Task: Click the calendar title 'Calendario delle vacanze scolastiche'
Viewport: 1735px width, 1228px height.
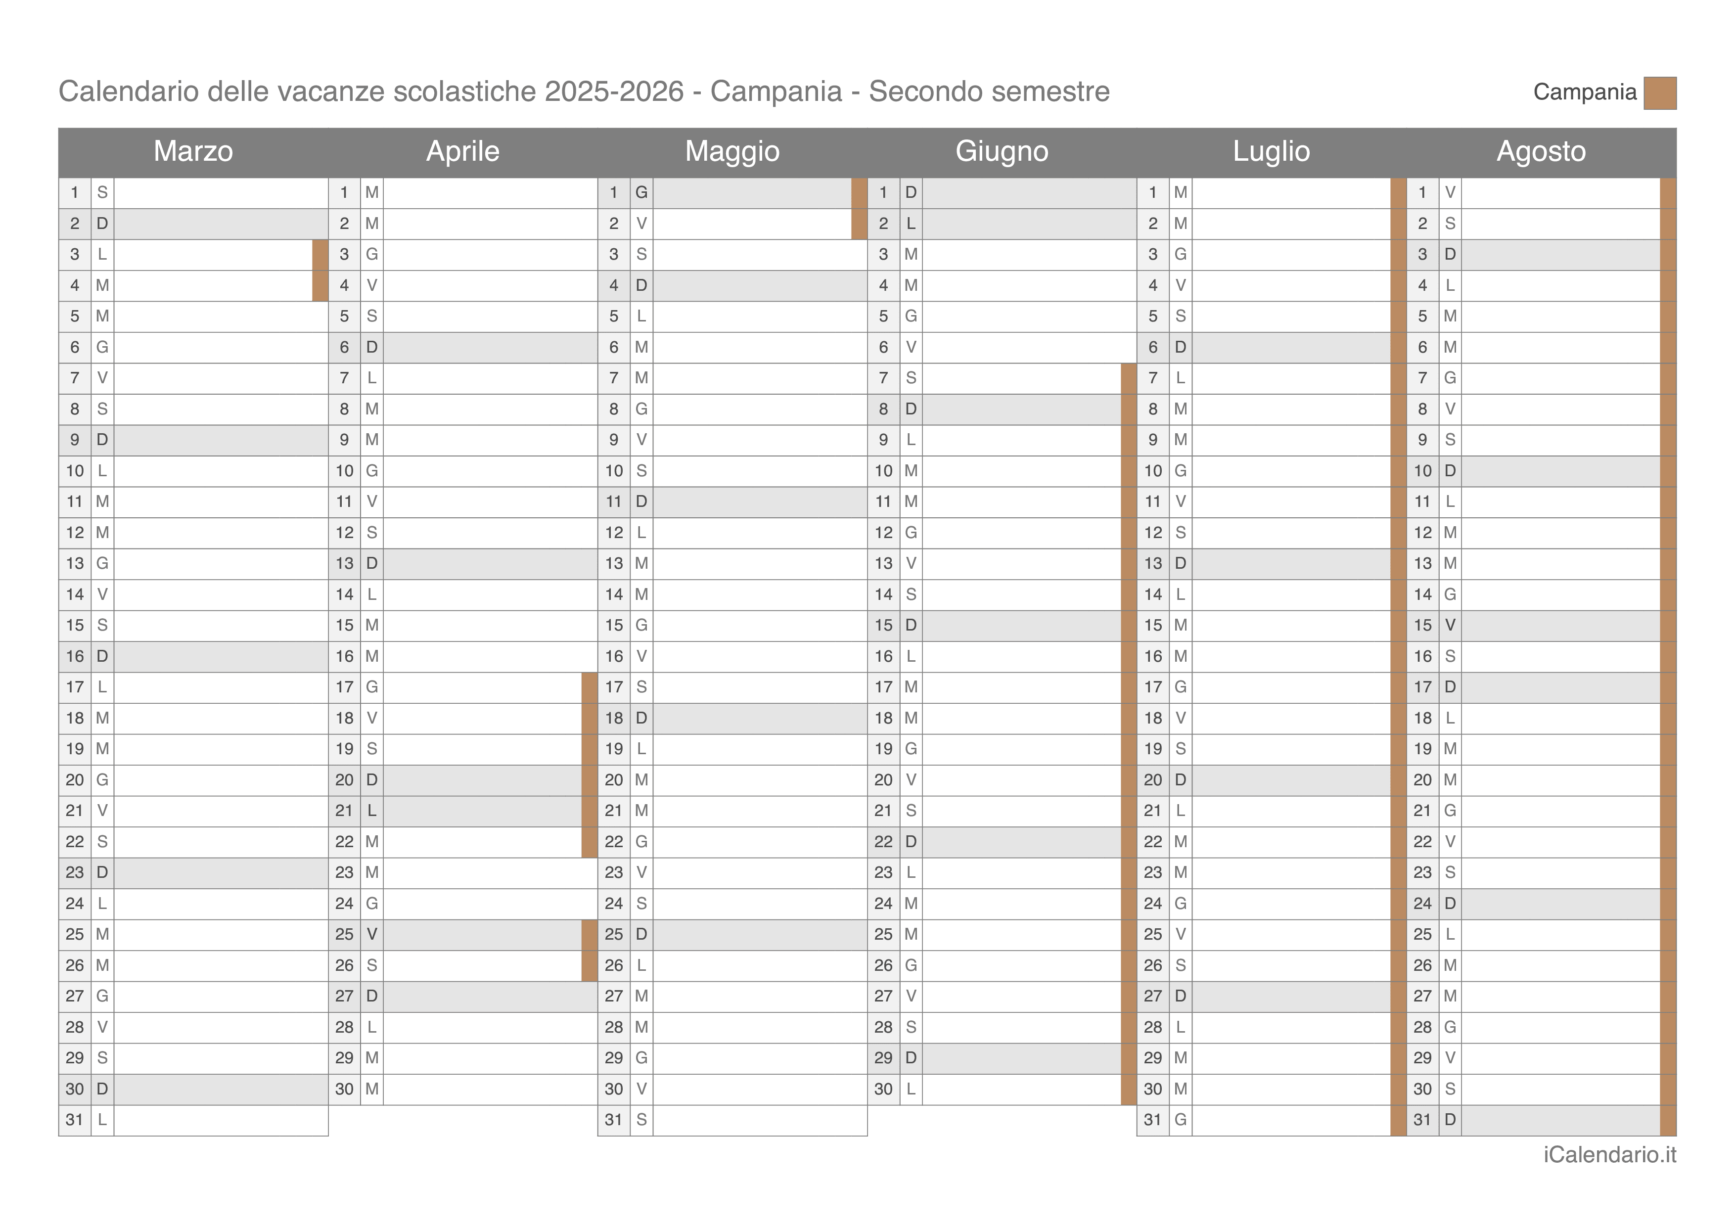Action: (x=297, y=91)
